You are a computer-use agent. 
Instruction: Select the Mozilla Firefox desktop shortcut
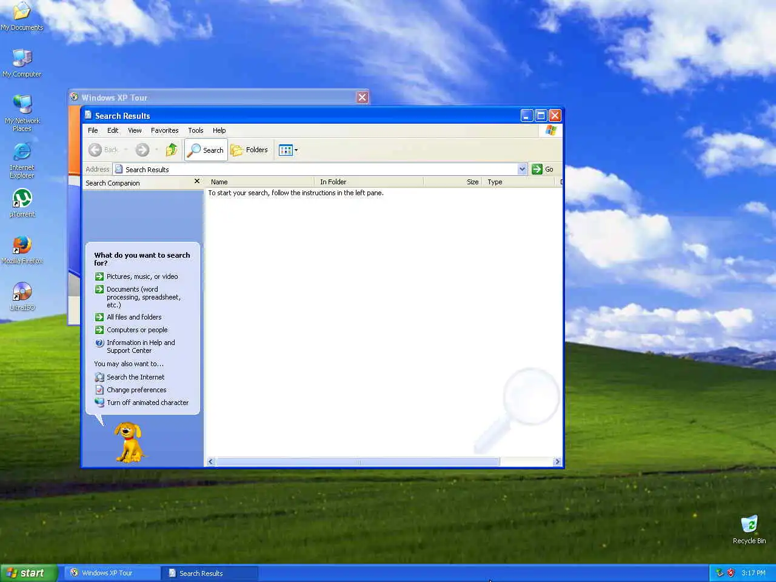coord(22,250)
